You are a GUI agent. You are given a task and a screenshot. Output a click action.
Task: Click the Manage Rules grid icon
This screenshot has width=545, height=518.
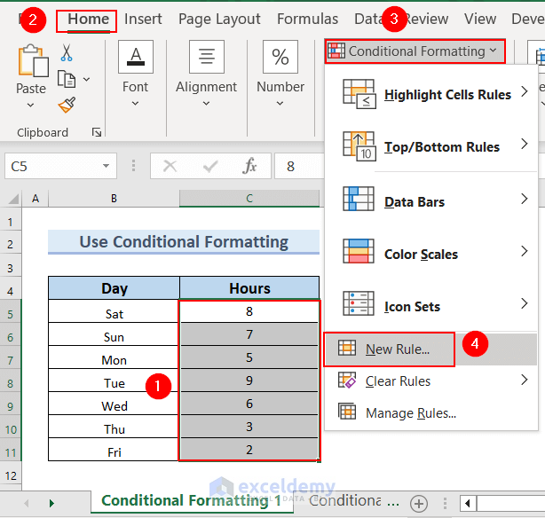tap(347, 412)
